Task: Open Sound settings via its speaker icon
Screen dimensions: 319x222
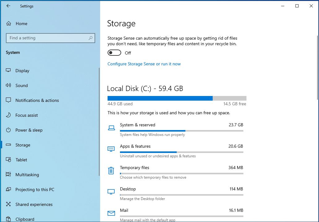Action: [8, 85]
